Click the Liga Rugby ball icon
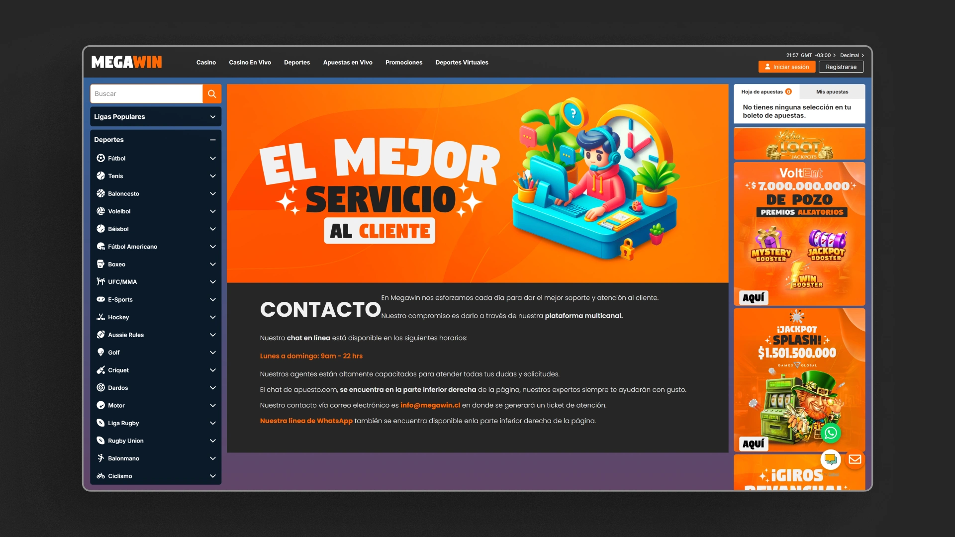The height and width of the screenshot is (537, 955). pos(100,423)
